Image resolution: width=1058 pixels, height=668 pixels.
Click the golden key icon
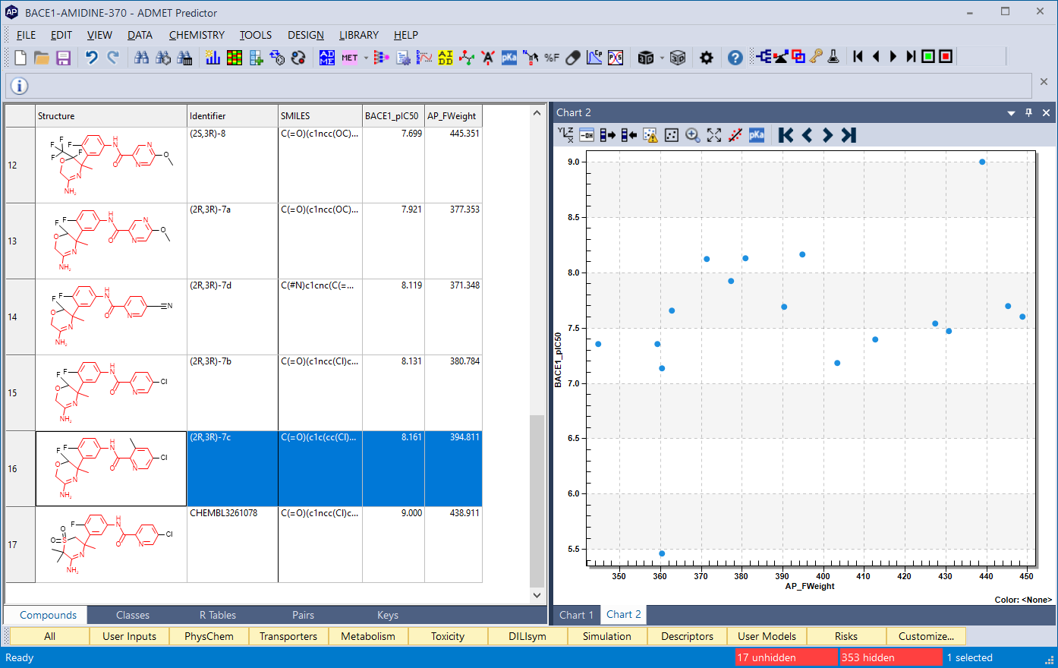coord(816,57)
